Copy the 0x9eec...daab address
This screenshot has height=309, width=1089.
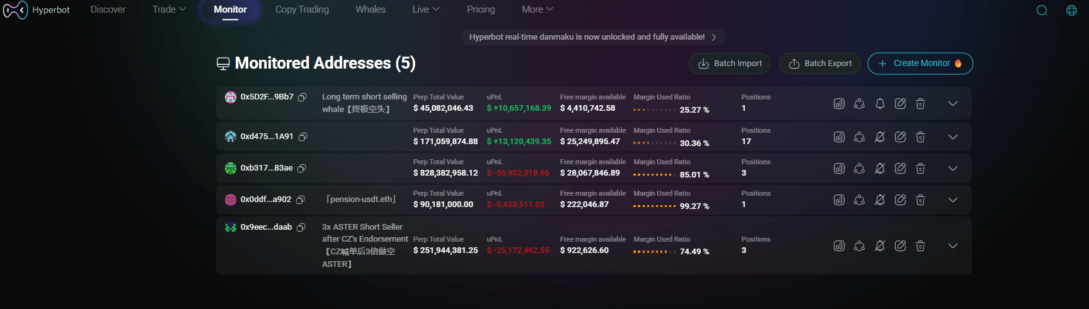(301, 227)
